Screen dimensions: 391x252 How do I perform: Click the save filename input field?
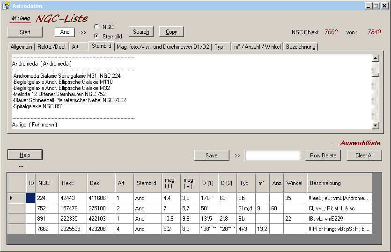click(x=273, y=156)
